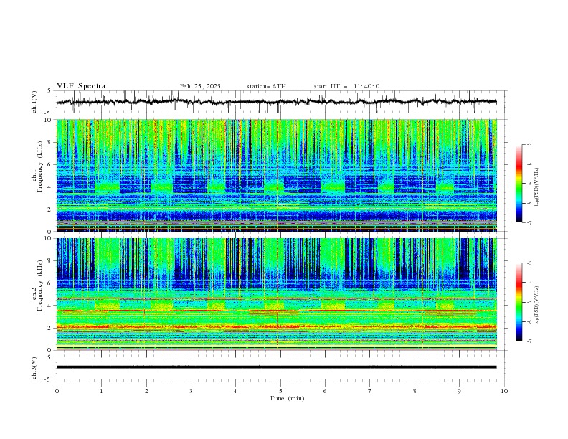Screen dimensions: 568x439
Task: Click the ch.1 spectrogram panel
Action: (276, 175)
